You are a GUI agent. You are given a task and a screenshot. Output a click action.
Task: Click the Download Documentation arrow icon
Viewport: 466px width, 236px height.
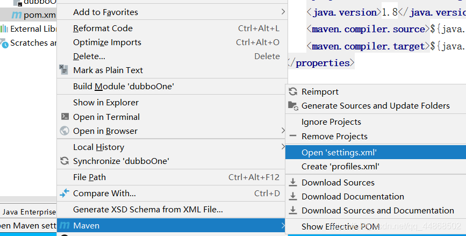[x=293, y=197]
